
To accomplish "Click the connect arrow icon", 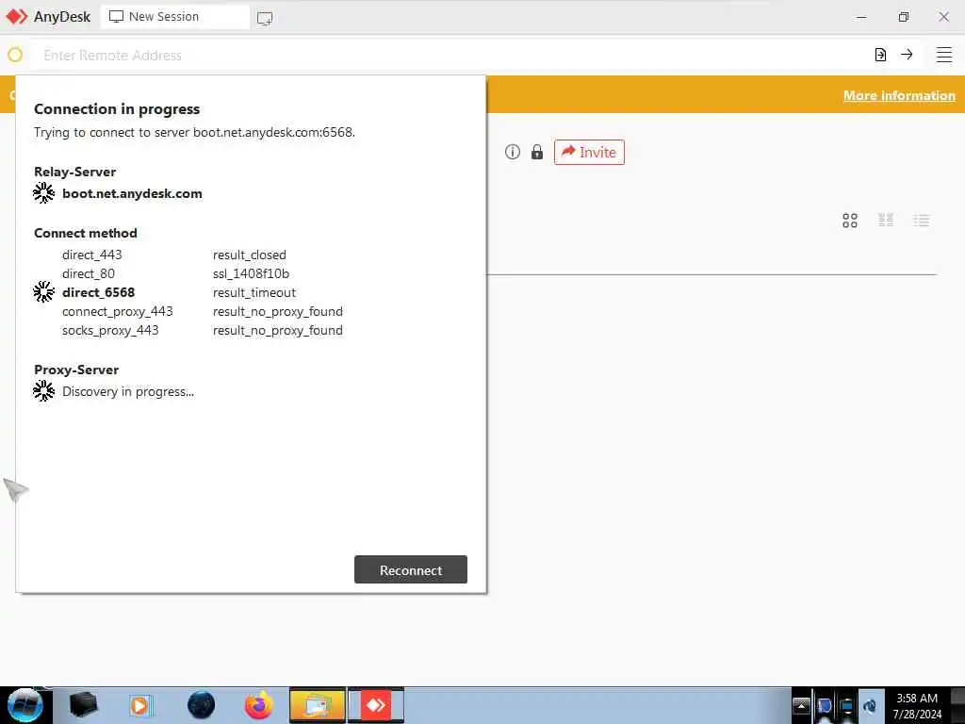I will (907, 55).
